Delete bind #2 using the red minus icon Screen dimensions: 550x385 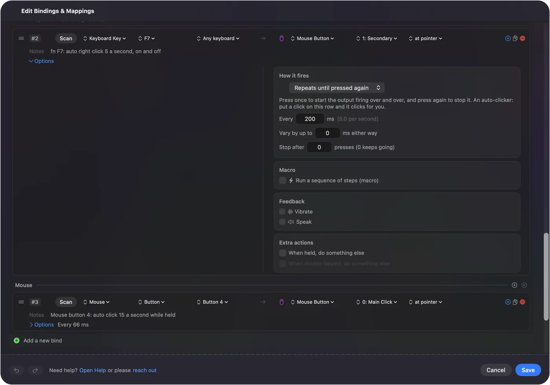pyautogui.click(x=522, y=38)
